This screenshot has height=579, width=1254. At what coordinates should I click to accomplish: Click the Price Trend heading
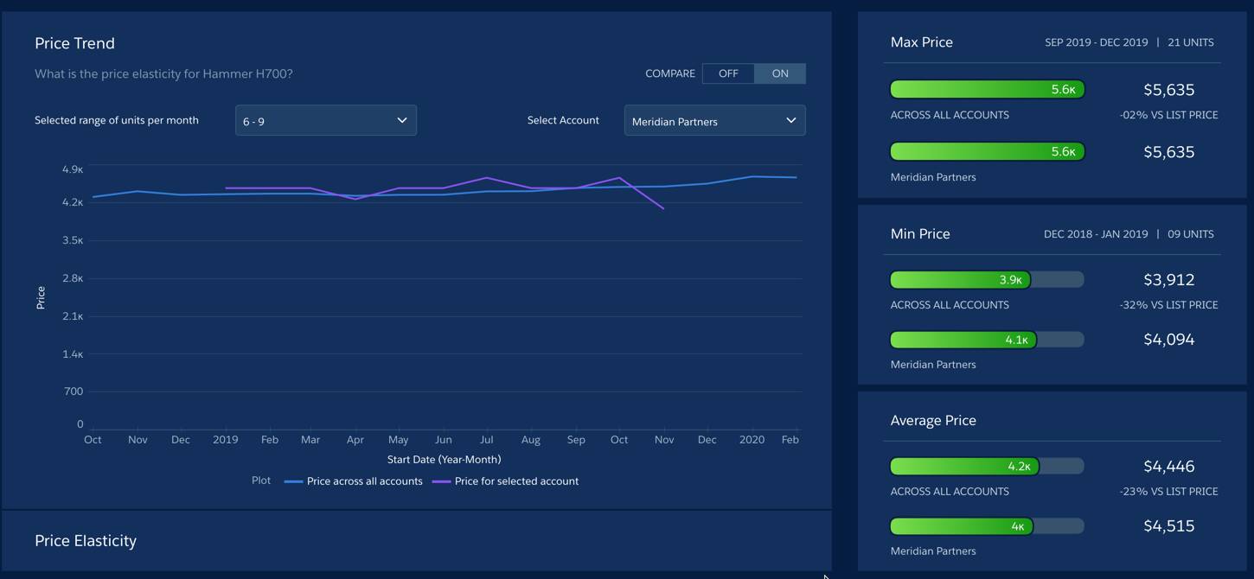[x=74, y=43]
